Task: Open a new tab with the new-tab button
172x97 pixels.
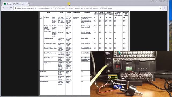Action: [32, 4]
